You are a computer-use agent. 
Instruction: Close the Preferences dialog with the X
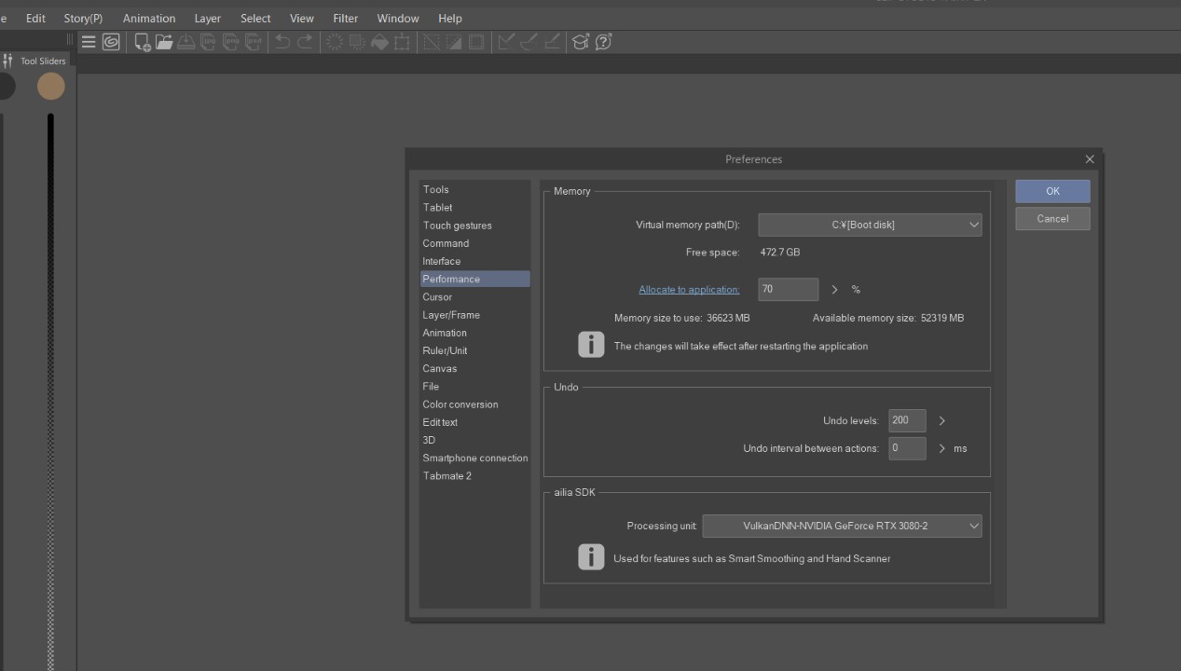pyautogui.click(x=1090, y=159)
